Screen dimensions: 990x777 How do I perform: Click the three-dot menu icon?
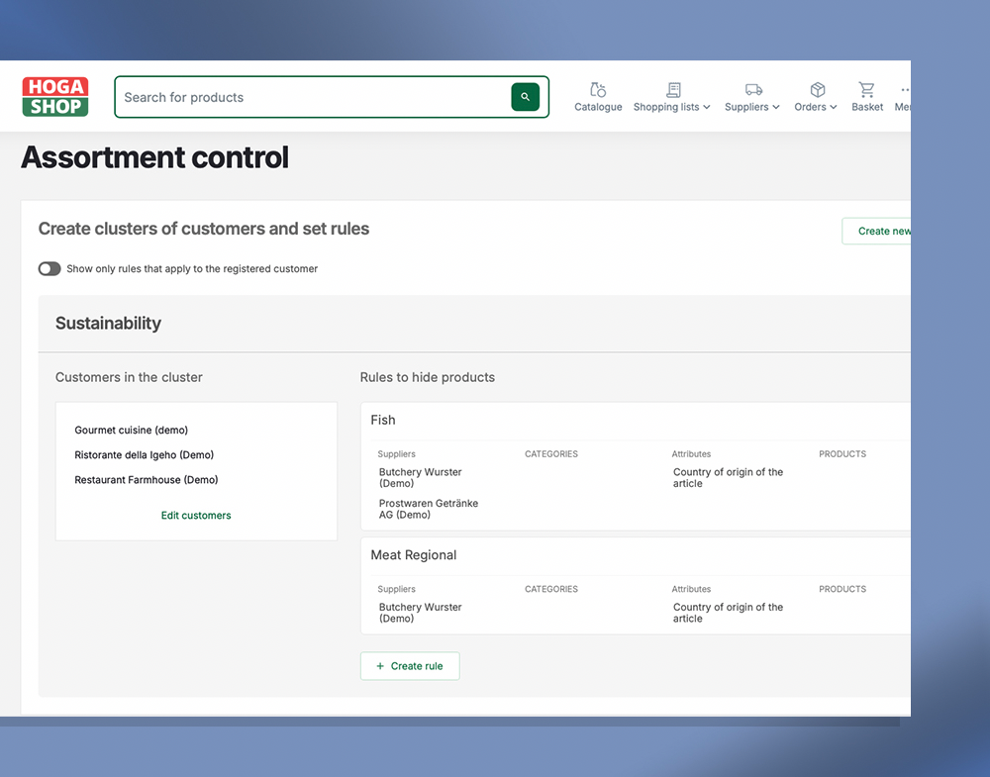click(904, 90)
